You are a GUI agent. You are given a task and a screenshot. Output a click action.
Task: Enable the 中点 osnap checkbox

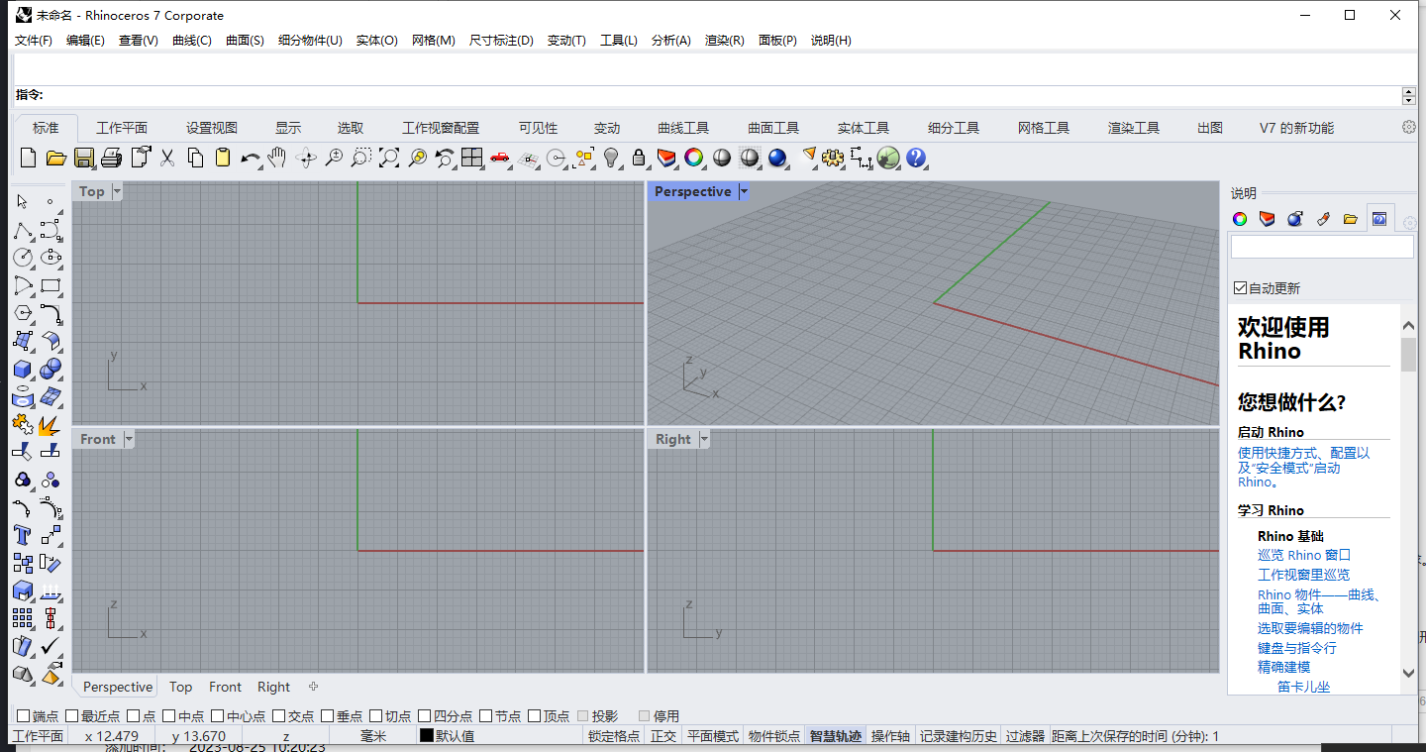(x=168, y=715)
